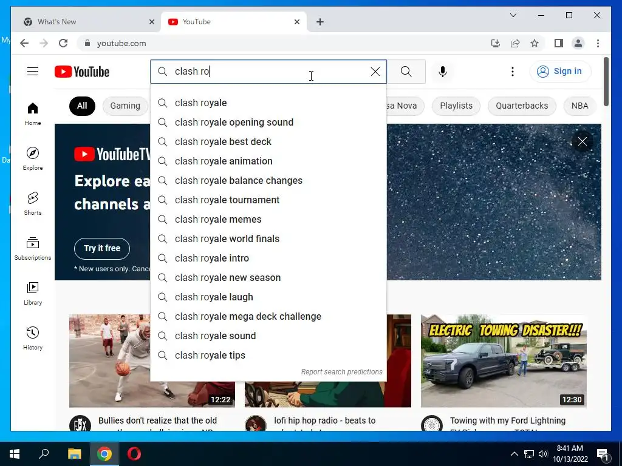Toggle the Chrome side panel icon

coord(559,43)
